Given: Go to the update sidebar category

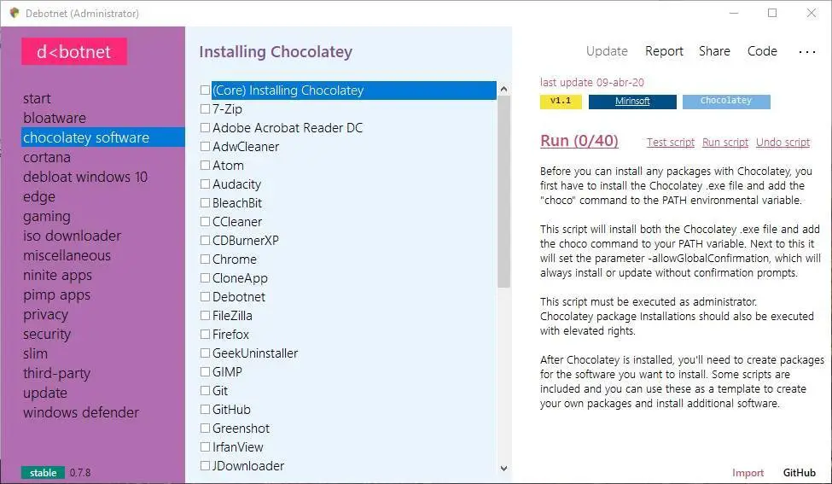Looking at the screenshot, I should 45,394.
